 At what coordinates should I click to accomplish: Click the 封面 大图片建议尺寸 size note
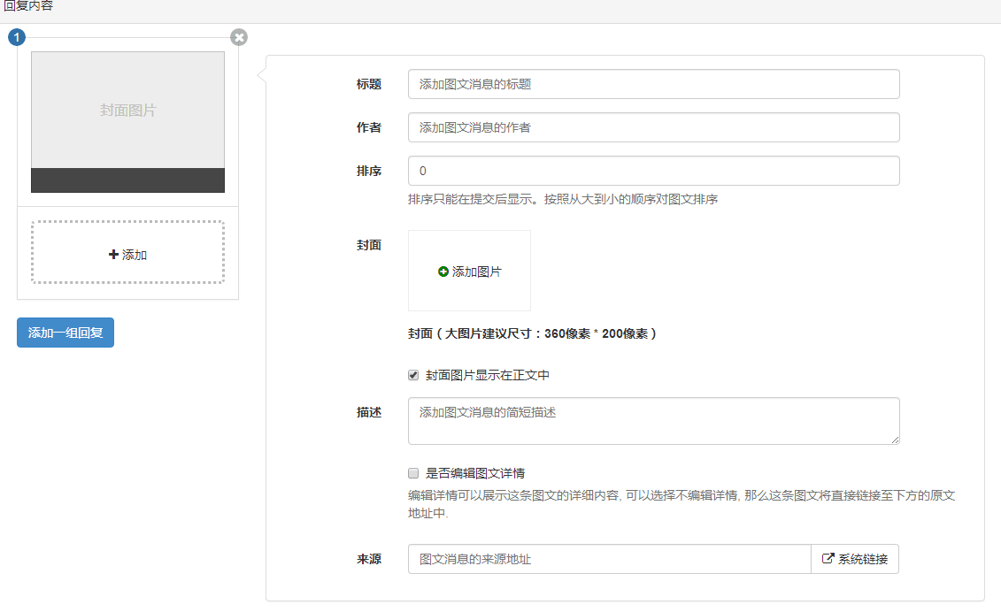pos(533,333)
